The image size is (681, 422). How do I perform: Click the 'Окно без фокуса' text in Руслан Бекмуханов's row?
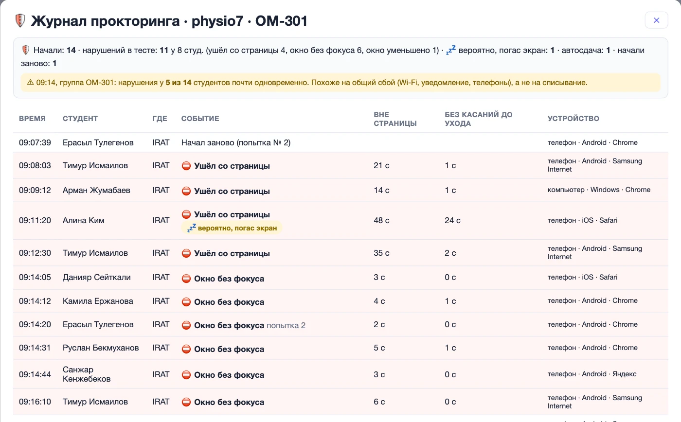[x=229, y=349]
